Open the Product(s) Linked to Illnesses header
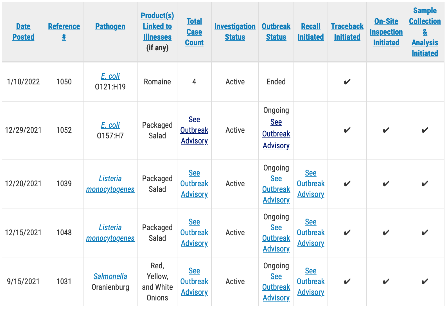This screenshot has height=310, width=447. tap(157, 26)
